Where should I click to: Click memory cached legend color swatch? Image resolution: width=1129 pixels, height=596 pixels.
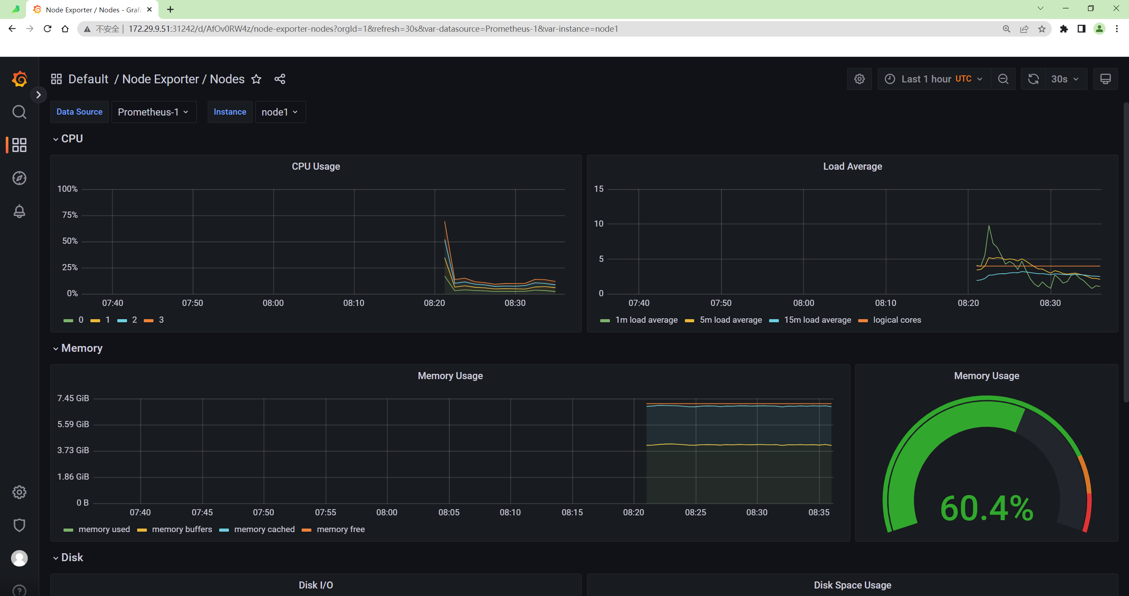(224, 530)
